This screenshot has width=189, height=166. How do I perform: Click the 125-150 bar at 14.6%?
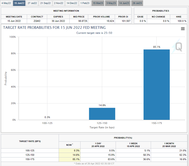(x=102, y=114)
